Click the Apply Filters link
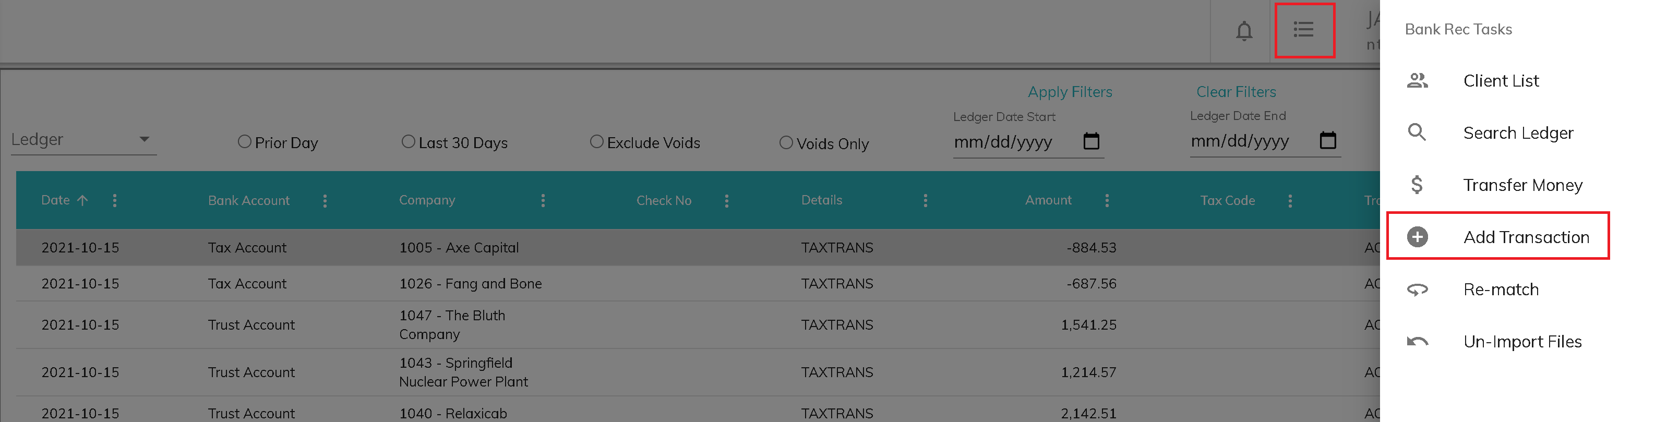This screenshot has height=422, width=1667. pyautogui.click(x=1070, y=92)
